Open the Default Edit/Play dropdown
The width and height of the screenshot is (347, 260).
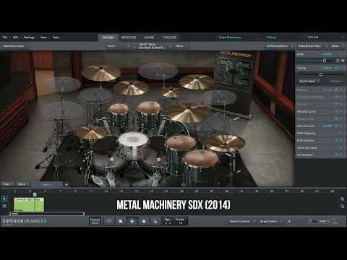click(x=312, y=45)
